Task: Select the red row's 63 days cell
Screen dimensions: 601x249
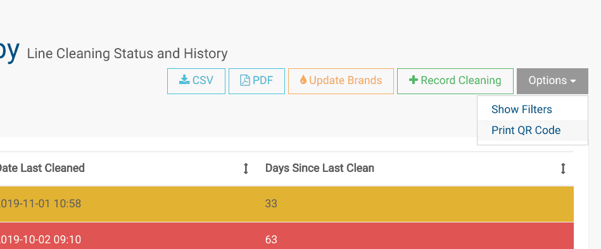Action: [271, 240]
